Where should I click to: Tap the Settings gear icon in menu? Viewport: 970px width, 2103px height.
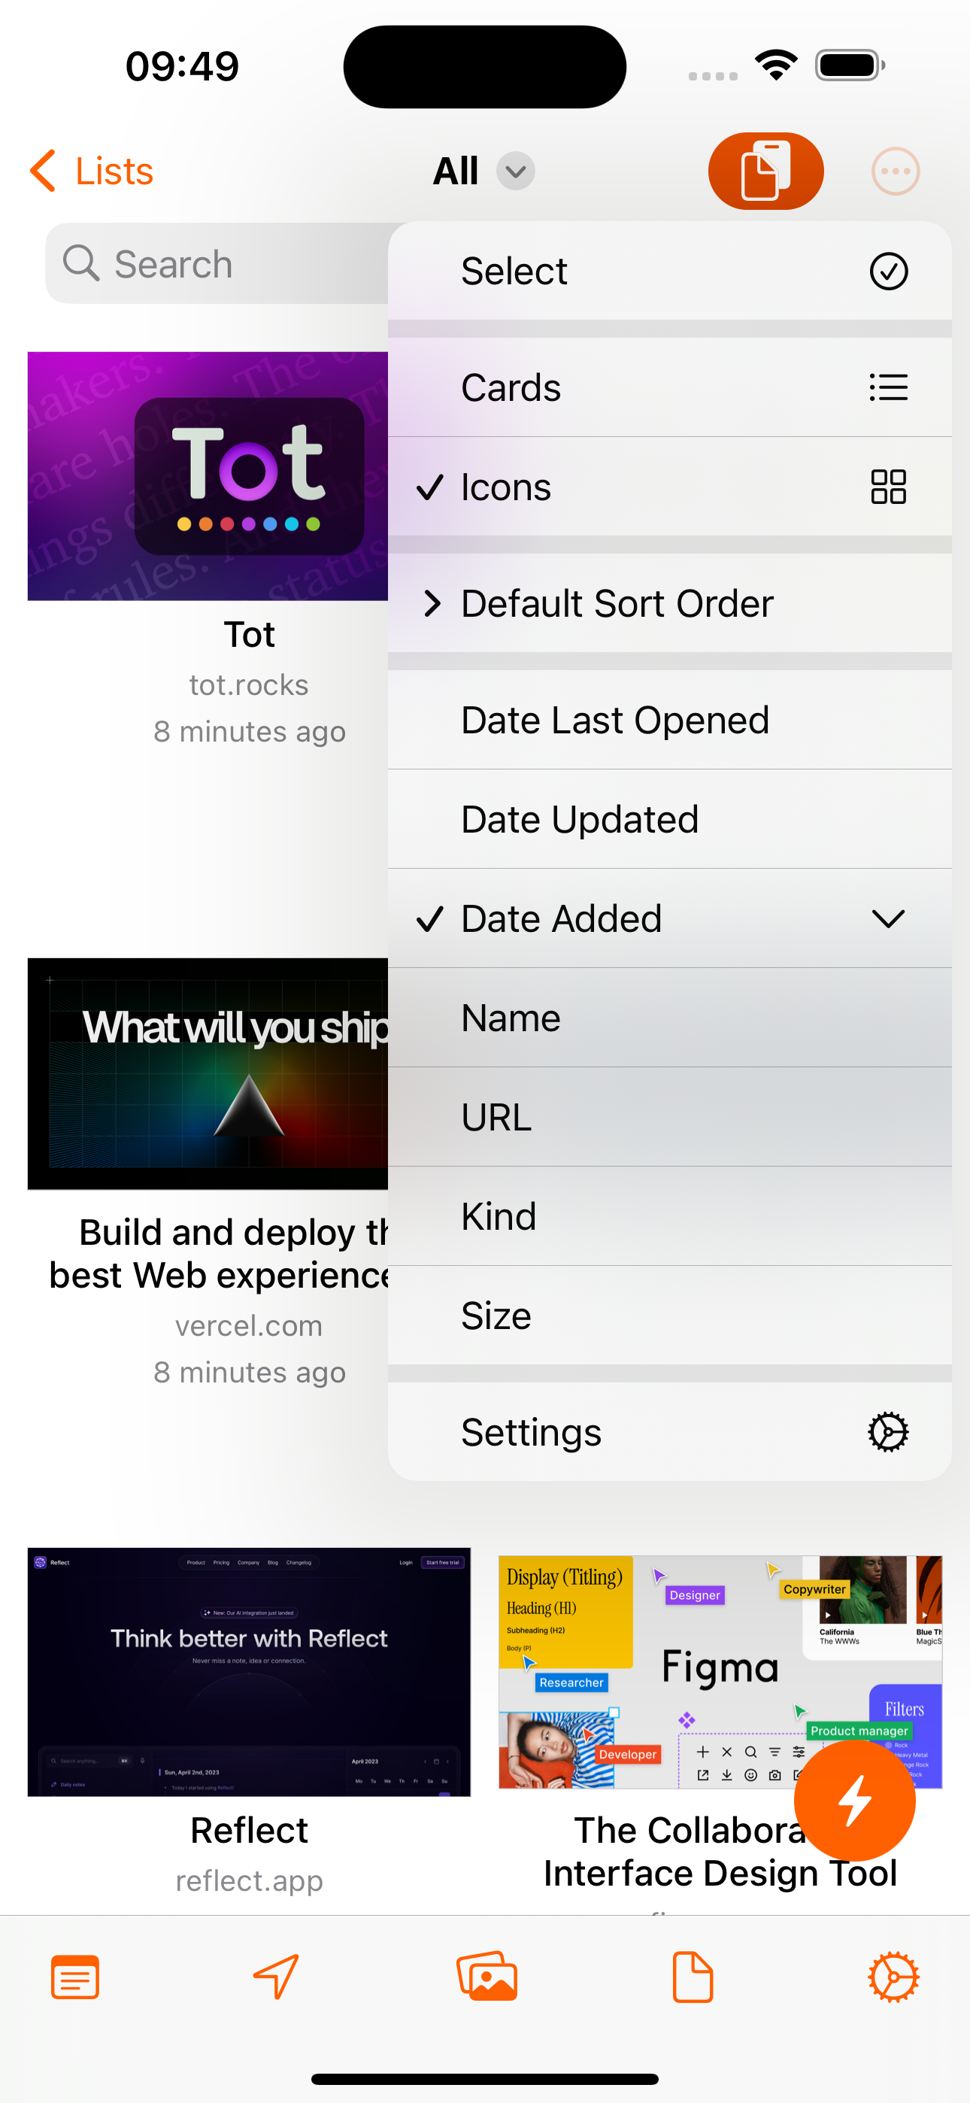tap(888, 1432)
